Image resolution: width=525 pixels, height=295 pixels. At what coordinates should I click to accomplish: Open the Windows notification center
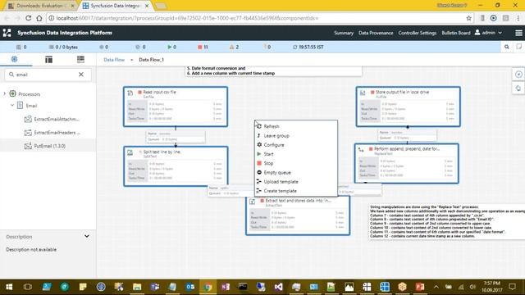tap(512, 287)
